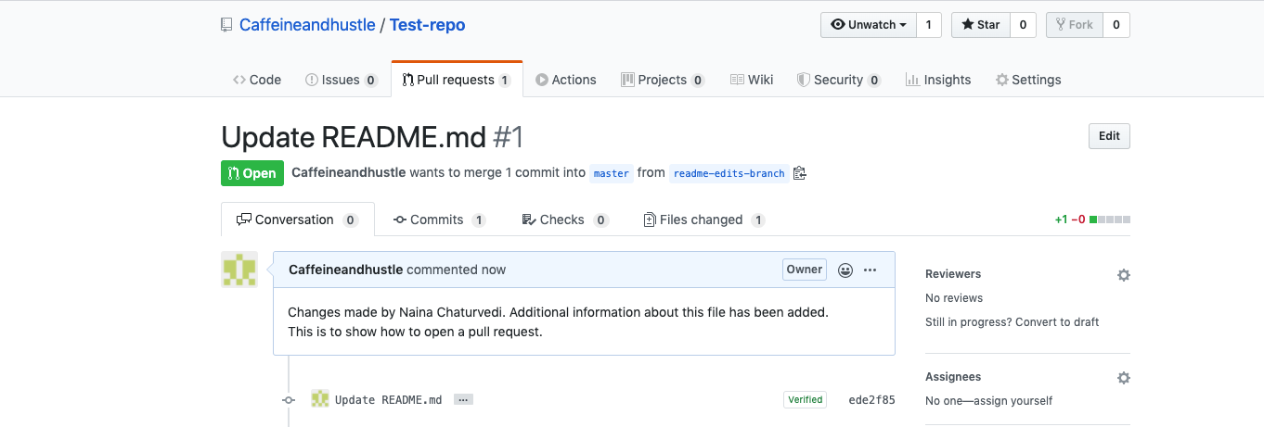This screenshot has height=427, width=1264.
Task: Switch to the Commits tab
Action: coord(439,220)
